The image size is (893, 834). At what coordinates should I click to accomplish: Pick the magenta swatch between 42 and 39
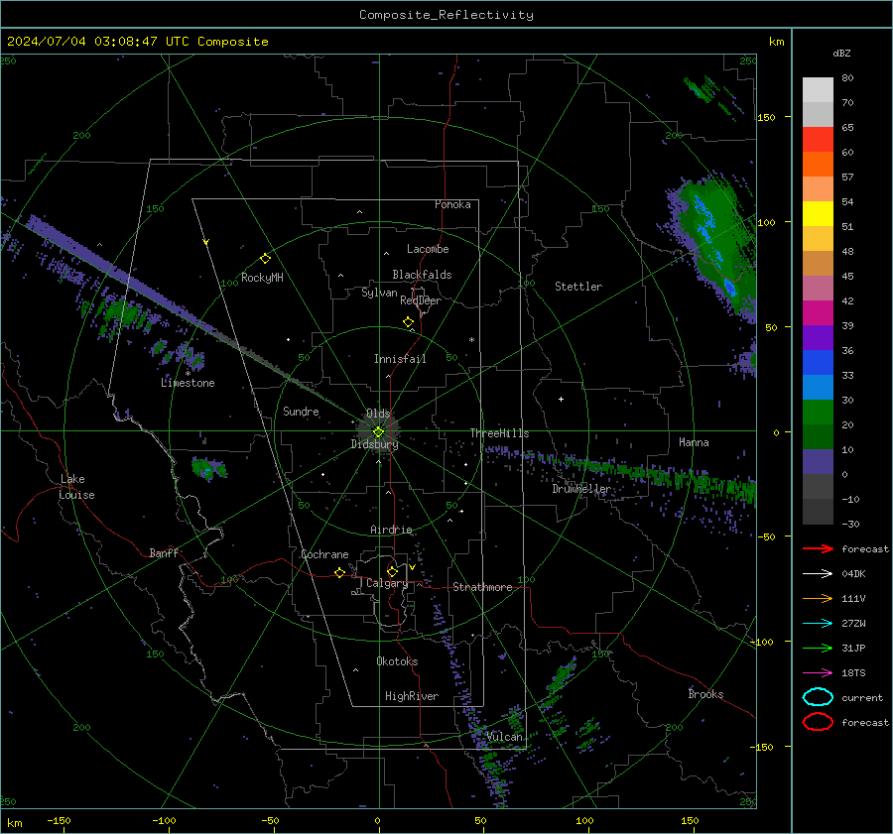click(818, 313)
